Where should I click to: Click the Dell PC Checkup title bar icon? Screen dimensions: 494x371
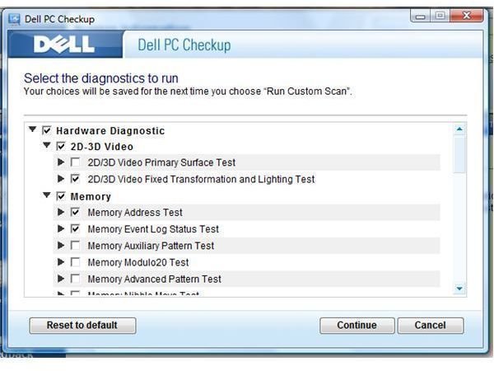[x=14, y=18]
